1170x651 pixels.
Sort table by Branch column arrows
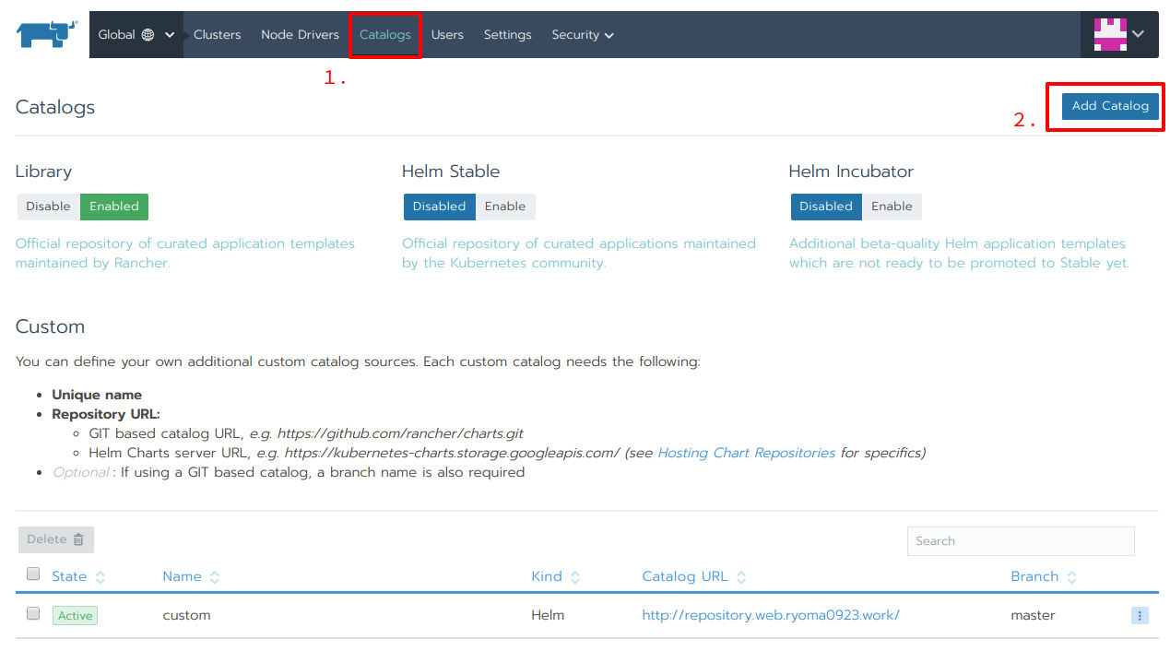(1072, 577)
